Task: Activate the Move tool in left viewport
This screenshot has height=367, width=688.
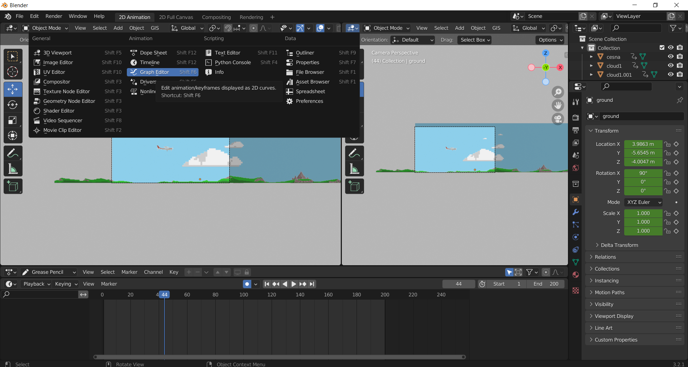Action: (x=13, y=89)
